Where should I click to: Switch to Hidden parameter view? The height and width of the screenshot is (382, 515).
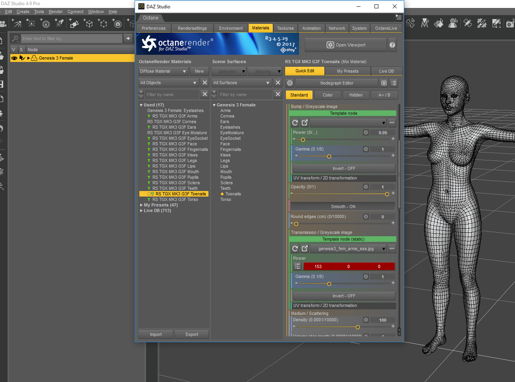click(x=356, y=95)
